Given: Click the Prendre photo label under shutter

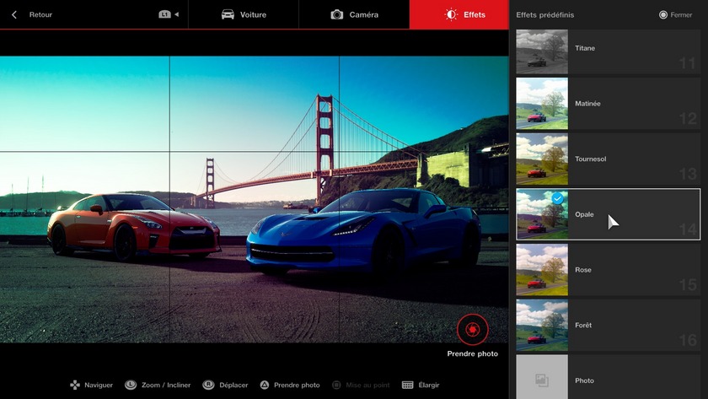Looking at the screenshot, I should point(472,353).
